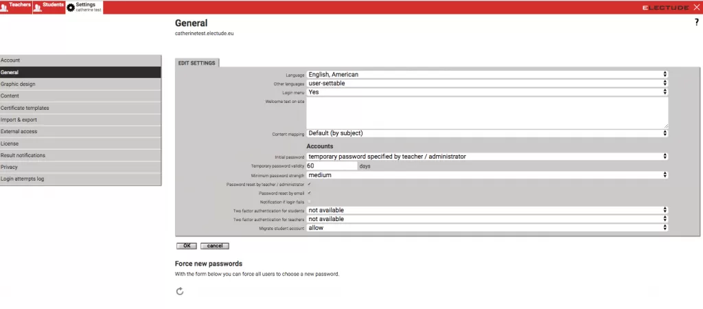The image size is (703, 309).
Task: Close the window with the X icon
Action: pos(697,7)
